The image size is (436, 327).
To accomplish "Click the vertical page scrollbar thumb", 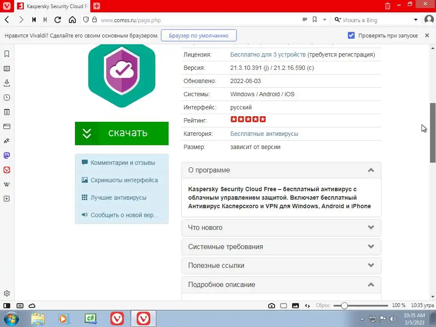I will point(433,133).
